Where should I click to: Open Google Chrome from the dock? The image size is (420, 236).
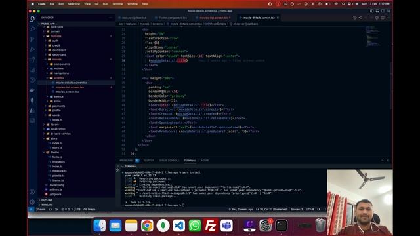coord(147,226)
